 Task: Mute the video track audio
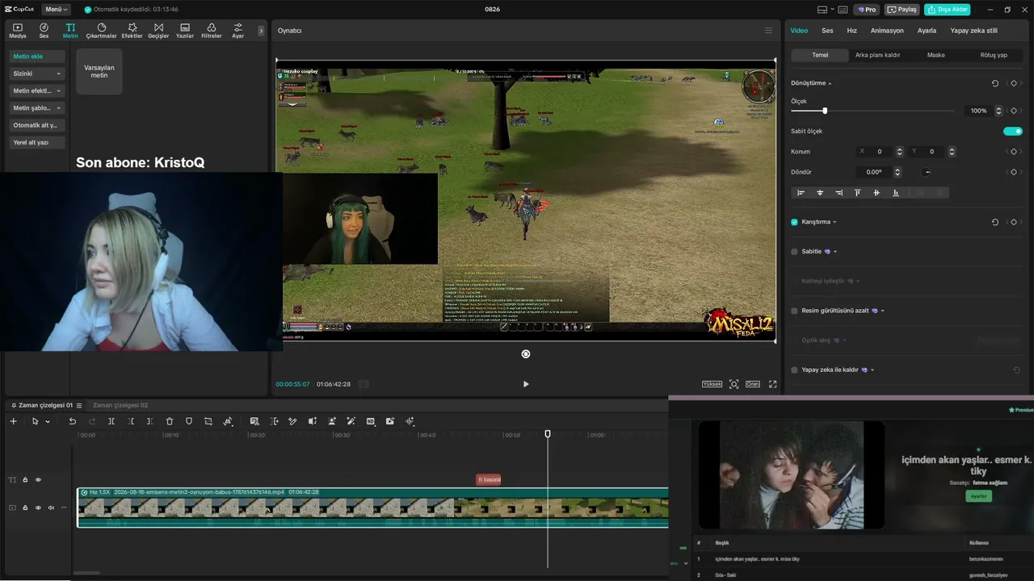(51, 508)
